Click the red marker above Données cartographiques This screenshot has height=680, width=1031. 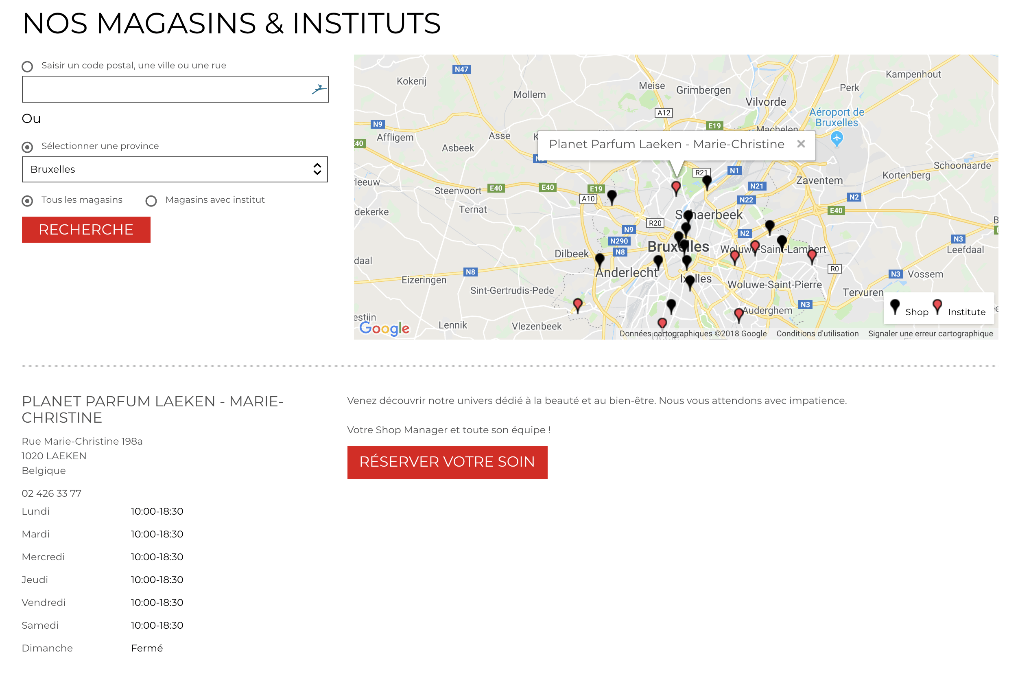click(662, 325)
